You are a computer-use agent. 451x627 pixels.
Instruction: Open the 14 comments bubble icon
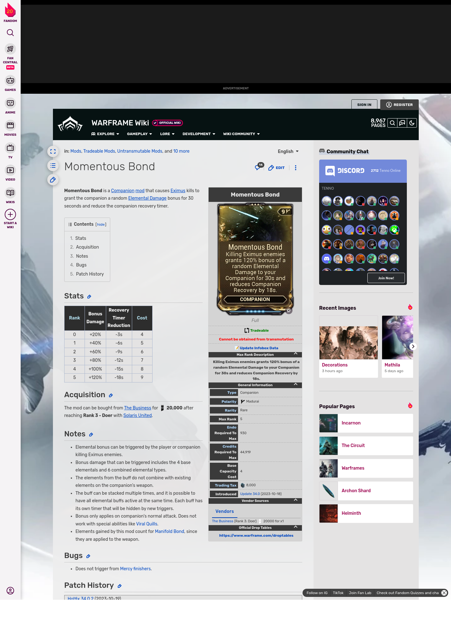pyautogui.click(x=259, y=166)
